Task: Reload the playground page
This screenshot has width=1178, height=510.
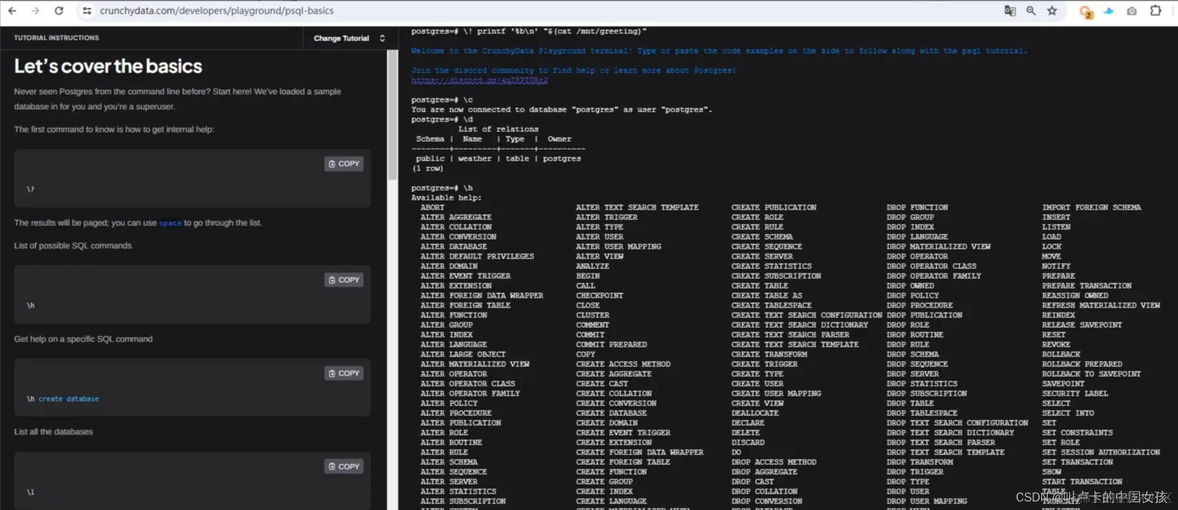Action: [x=59, y=10]
